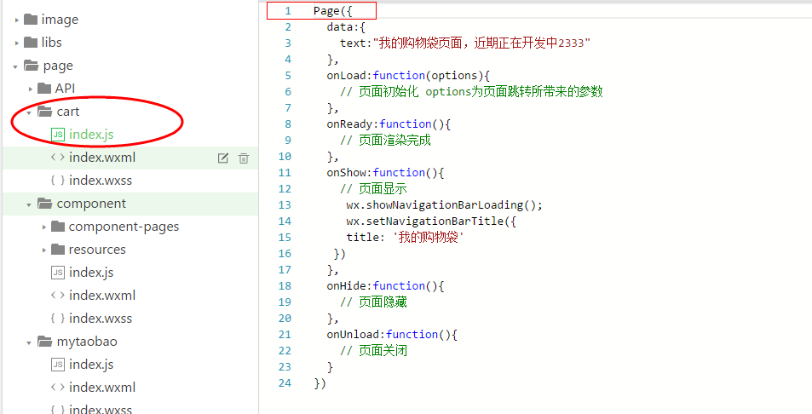The image size is (812, 414).
Task: Click the JS icon of mytaobao index.js
Action: tap(58, 365)
